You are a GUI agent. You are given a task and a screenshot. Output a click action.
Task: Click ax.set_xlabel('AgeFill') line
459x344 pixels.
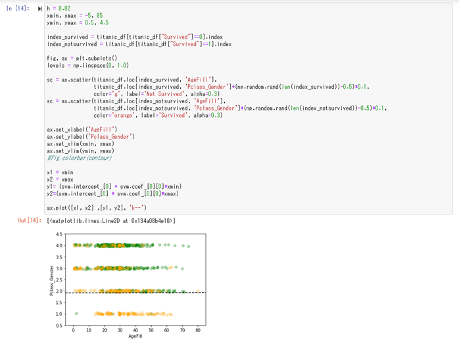pyautogui.click(x=82, y=130)
